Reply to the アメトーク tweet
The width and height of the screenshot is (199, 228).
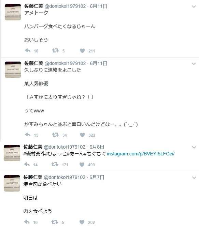coord(28,50)
